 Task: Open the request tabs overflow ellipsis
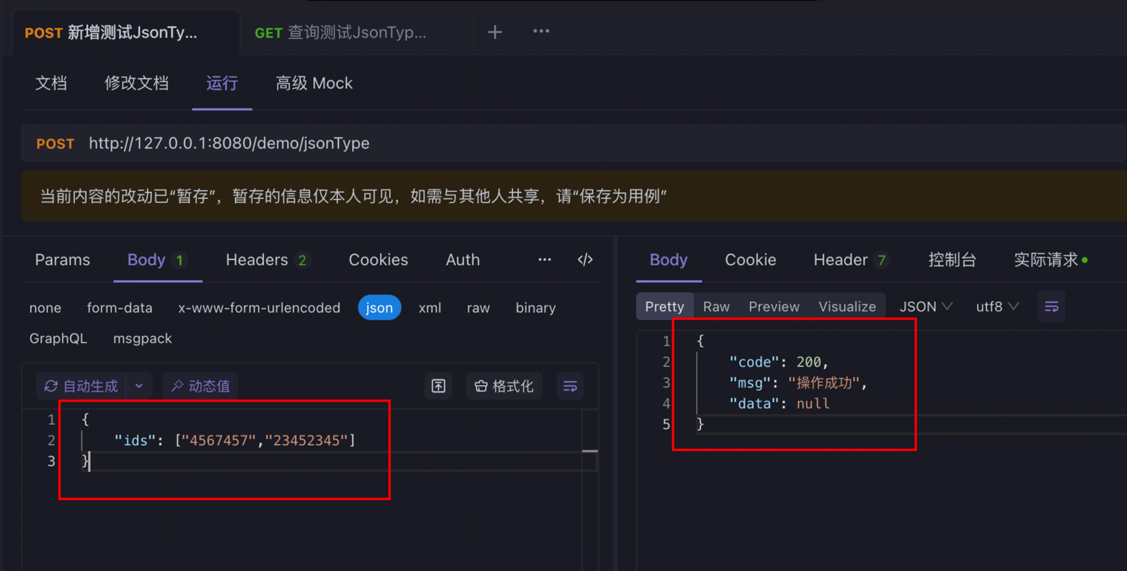544,260
